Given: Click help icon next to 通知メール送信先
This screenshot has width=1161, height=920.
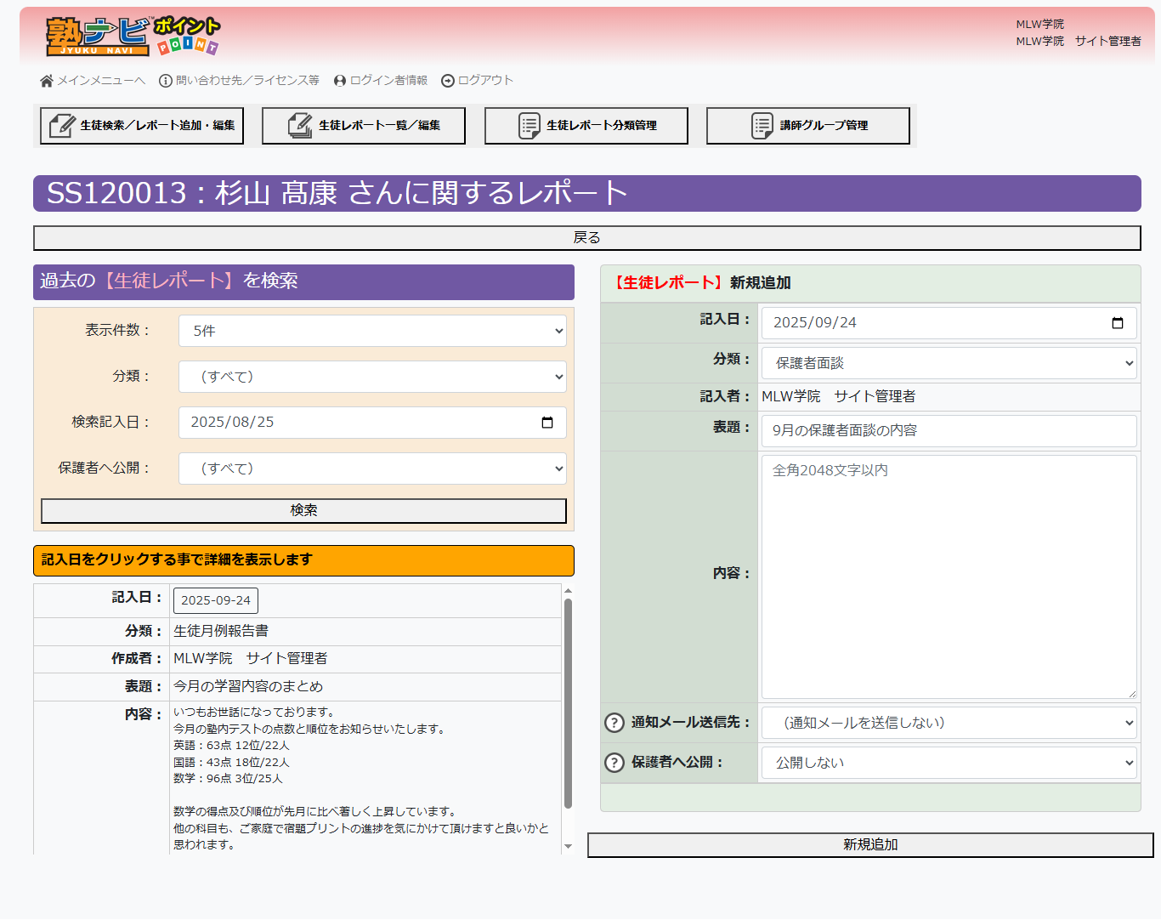Looking at the screenshot, I should coord(614,723).
